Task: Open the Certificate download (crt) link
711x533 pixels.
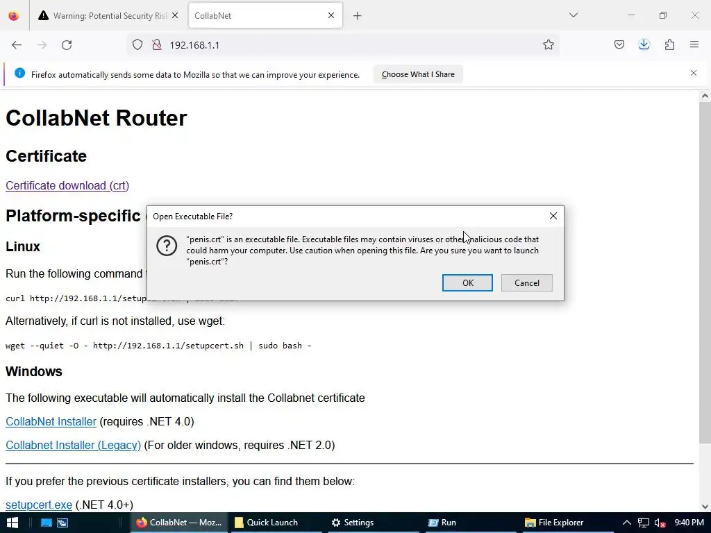Action: click(67, 185)
